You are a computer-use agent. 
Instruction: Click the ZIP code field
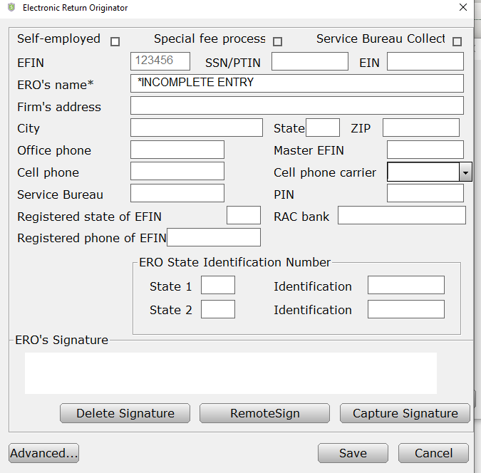pyautogui.click(x=420, y=128)
